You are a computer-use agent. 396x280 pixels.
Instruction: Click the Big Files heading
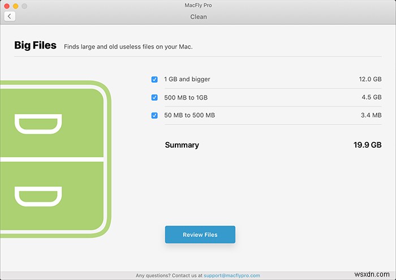click(x=35, y=45)
